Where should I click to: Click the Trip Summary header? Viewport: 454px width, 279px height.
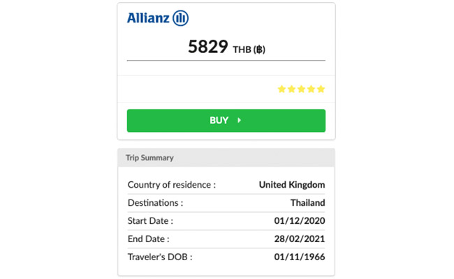[x=149, y=158]
